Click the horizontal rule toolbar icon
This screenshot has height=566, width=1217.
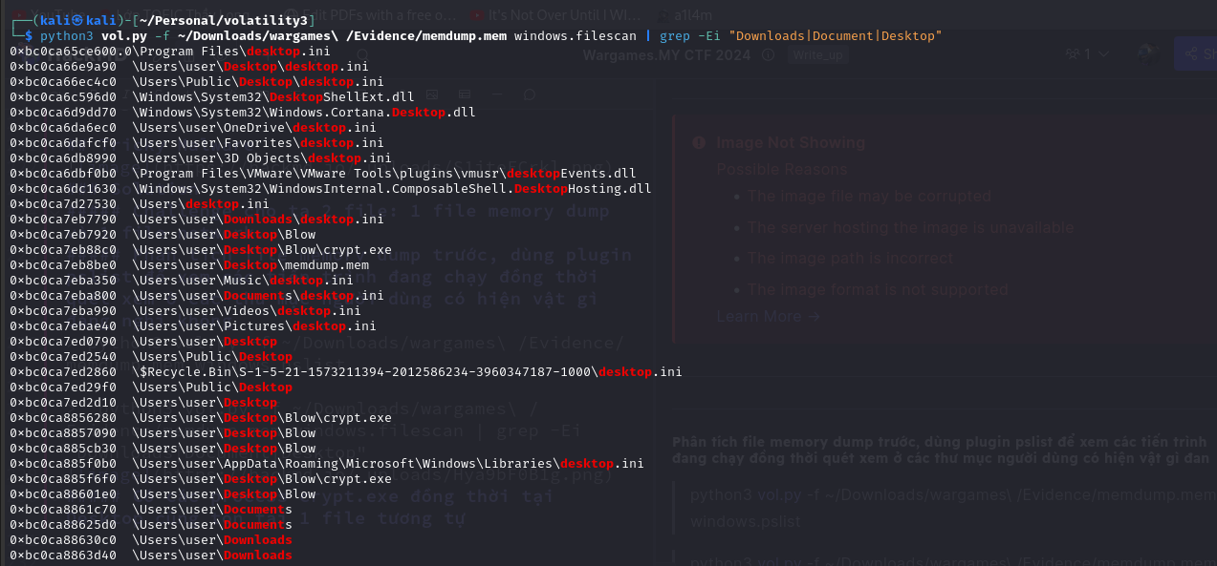[x=496, y=94]
